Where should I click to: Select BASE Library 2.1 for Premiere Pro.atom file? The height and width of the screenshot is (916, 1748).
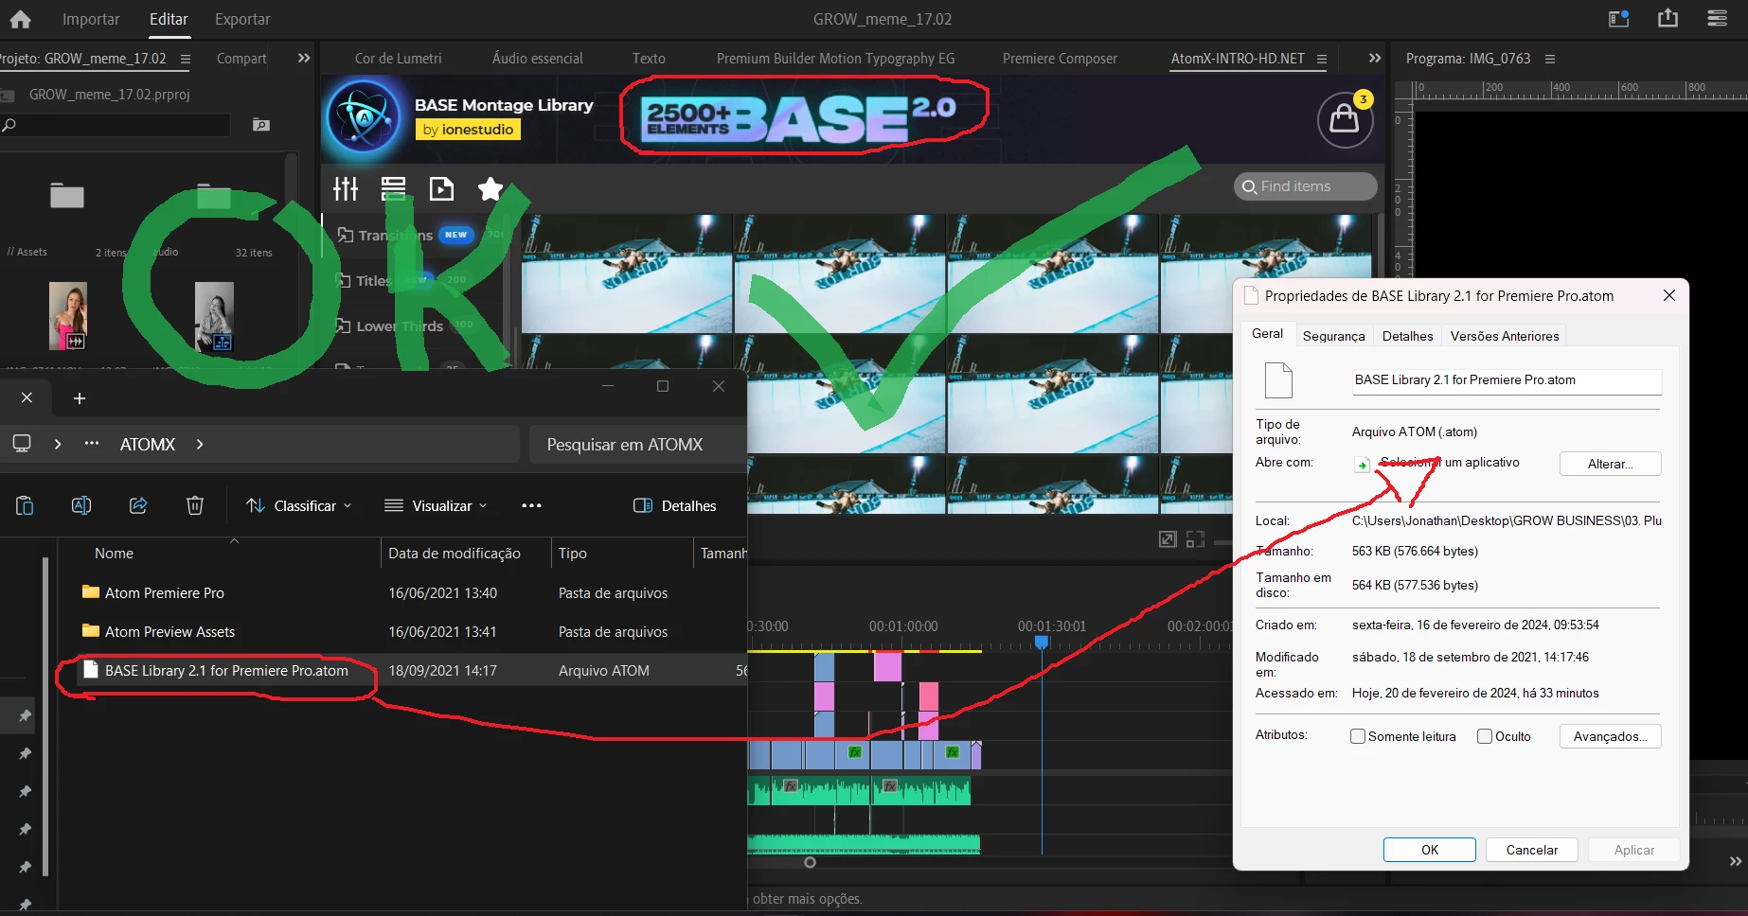[x=402, y=671]
